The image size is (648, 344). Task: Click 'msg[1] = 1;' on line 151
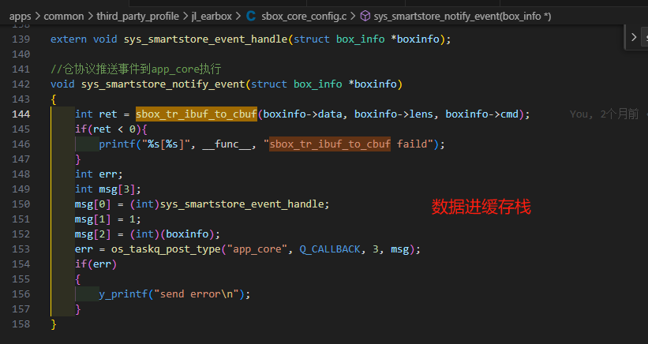point(108,219)
